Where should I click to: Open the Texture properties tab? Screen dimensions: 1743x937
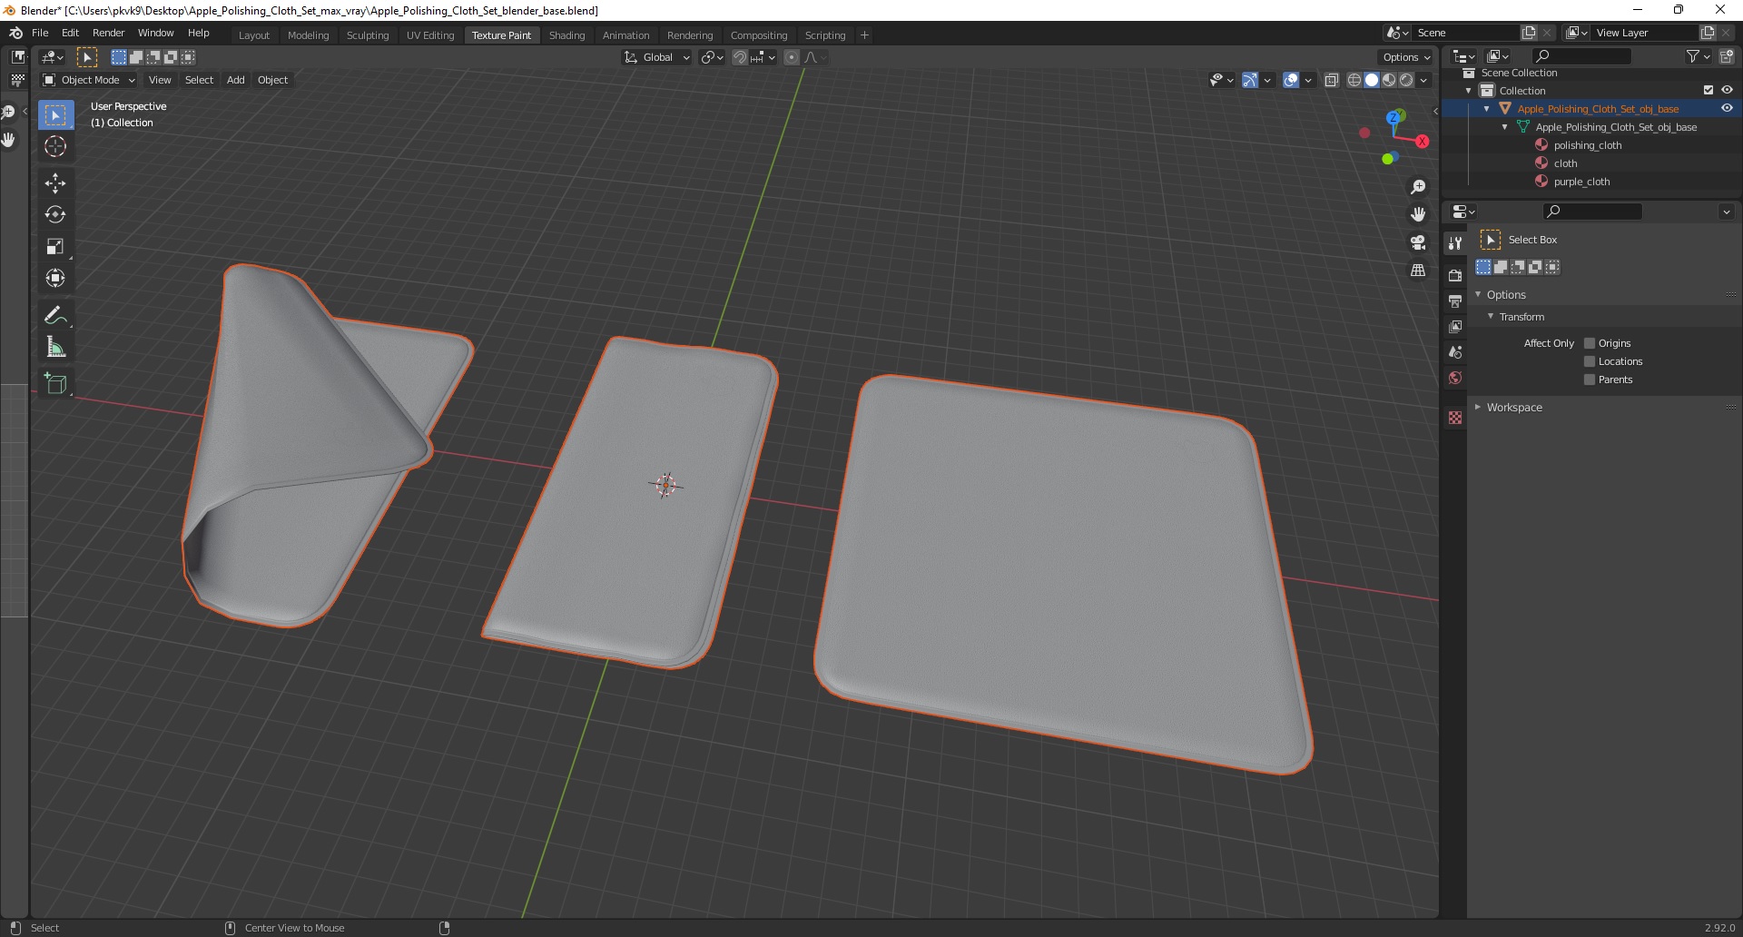tap(1455, 418)
